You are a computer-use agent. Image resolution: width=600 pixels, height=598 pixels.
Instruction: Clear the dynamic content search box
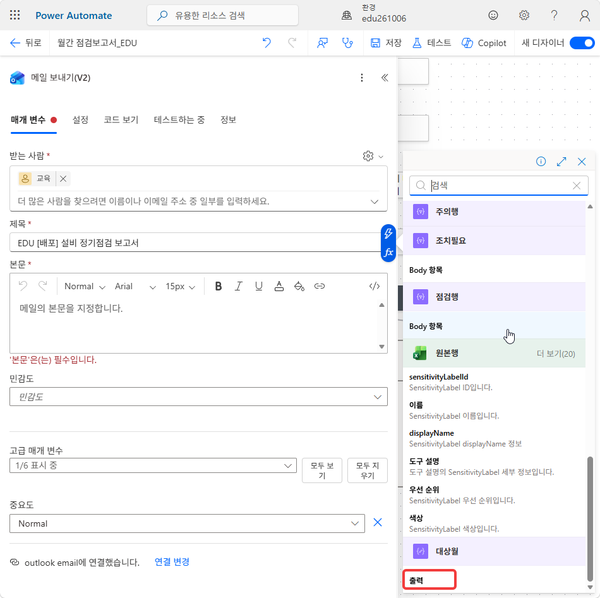tap(576, 186)
